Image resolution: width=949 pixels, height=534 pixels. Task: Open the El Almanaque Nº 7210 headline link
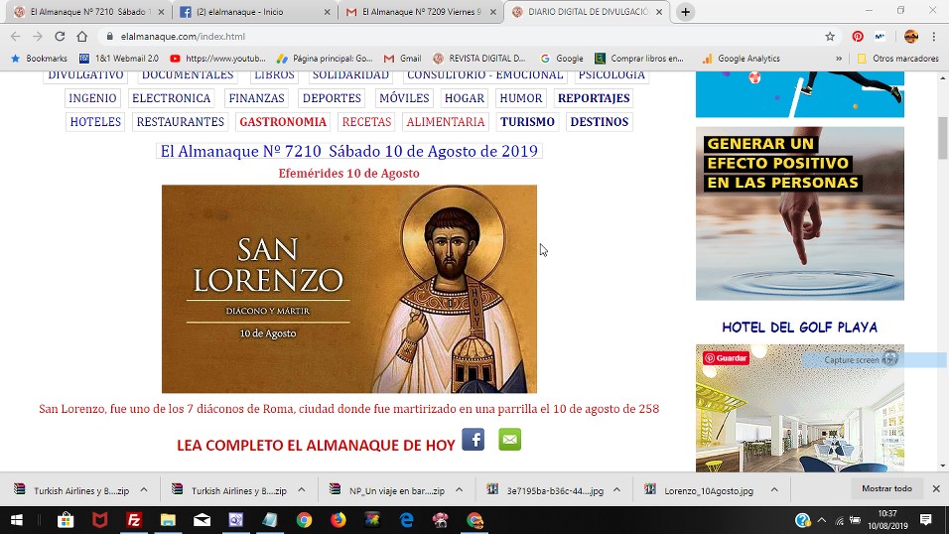(x=349, y=151)
